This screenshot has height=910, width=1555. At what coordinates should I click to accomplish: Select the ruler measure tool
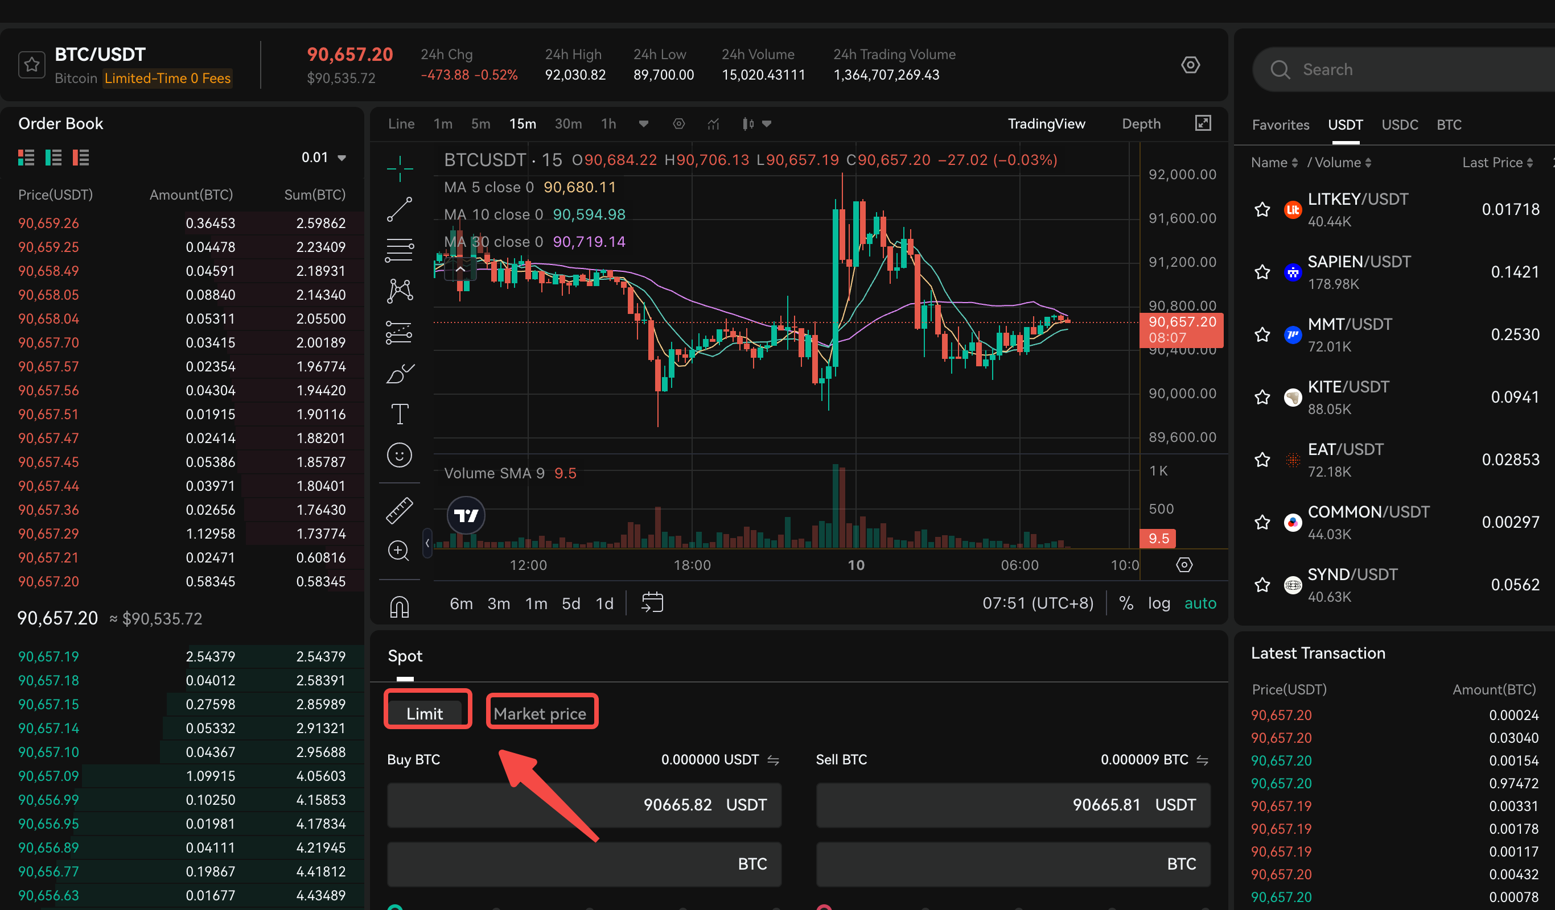399,511
